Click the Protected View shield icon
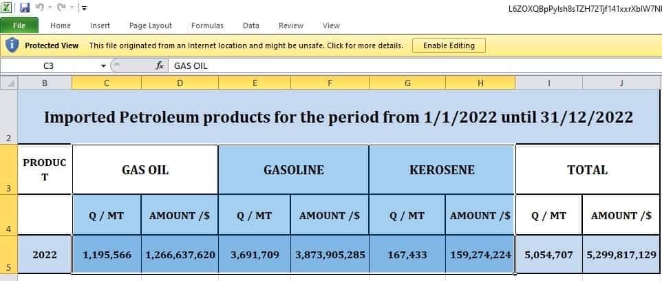This screenshot has height=281, width=662. pos(12,45)
